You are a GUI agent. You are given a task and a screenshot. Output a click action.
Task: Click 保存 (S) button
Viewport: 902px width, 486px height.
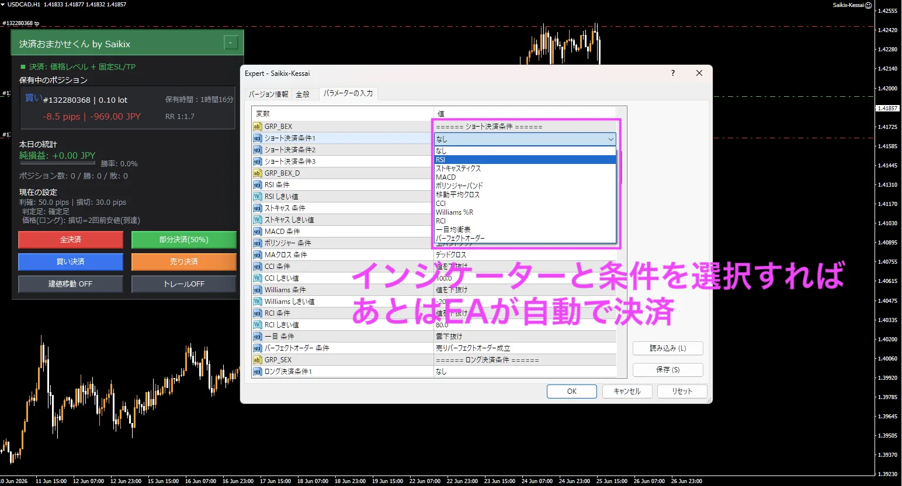coord(668,370)
